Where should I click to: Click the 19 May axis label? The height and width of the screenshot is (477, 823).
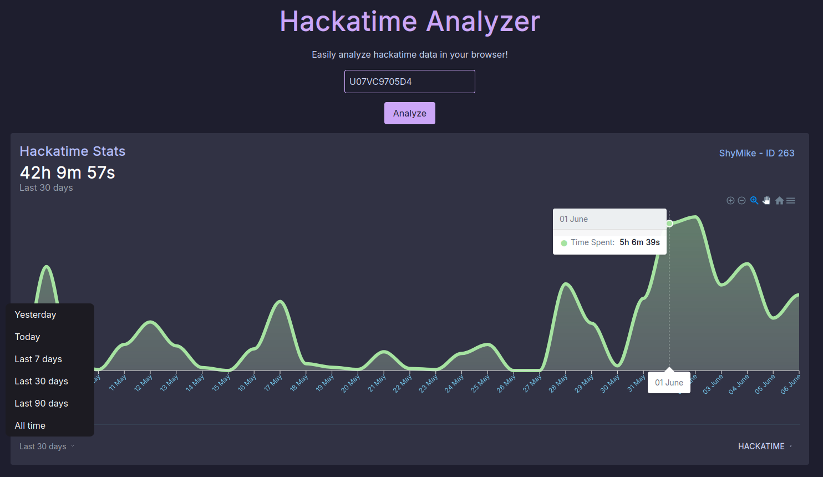[x=325, y=383]
